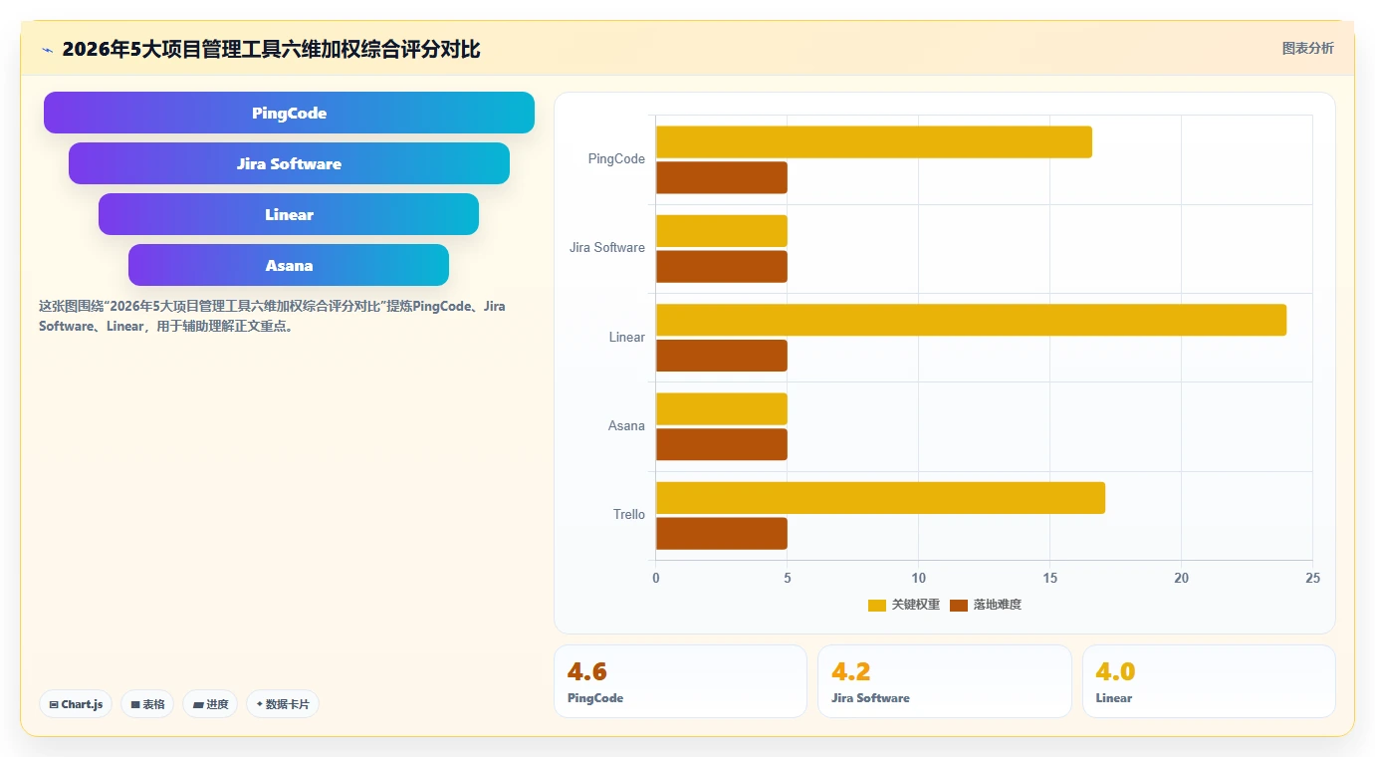Click the title 2026年5大项目管理工具六维加权综合评分对比
Image resolution: width=1375 pixels, height=757 pixels.
point(271,50)
